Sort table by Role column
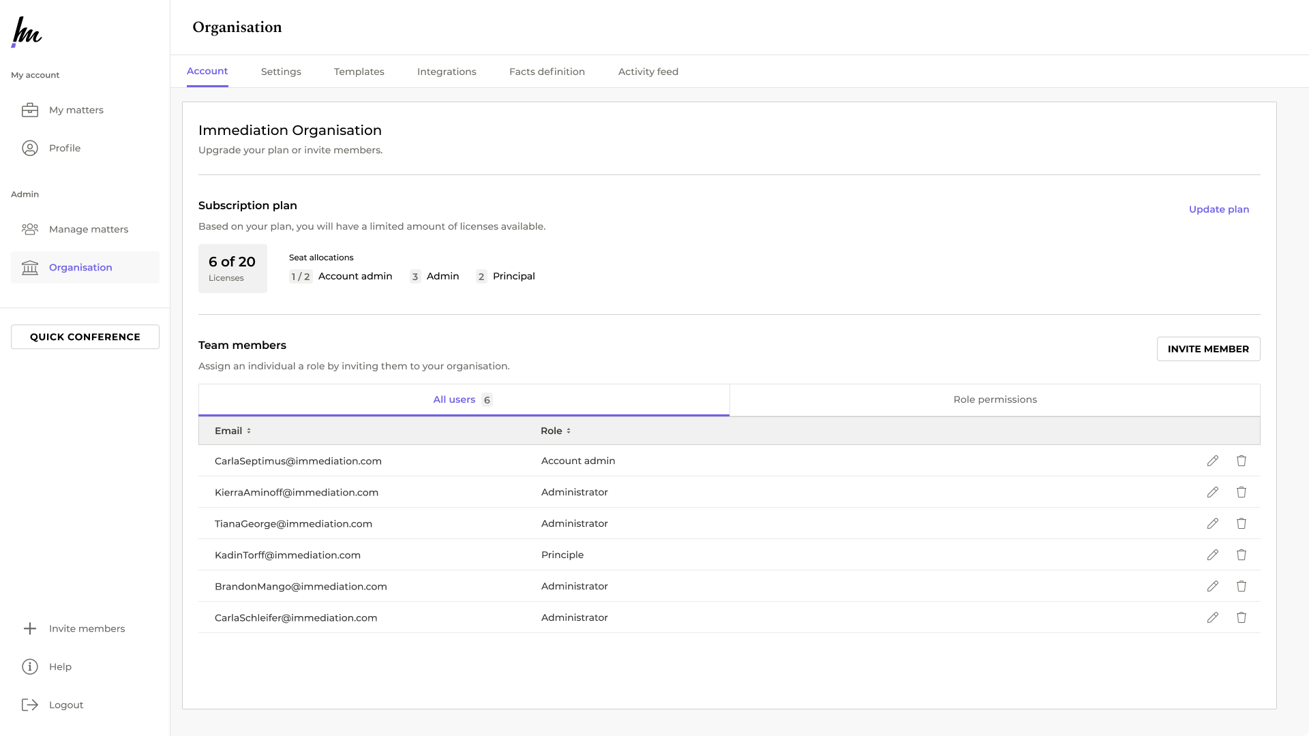This screenshot has width=1309, height=736. point(555,431)
